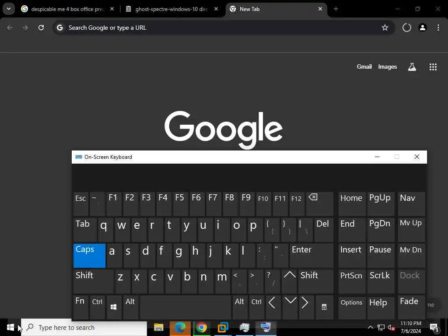Click the up arrow key
This screenshot has width=448, height=336.
click(x=290, y=281)
